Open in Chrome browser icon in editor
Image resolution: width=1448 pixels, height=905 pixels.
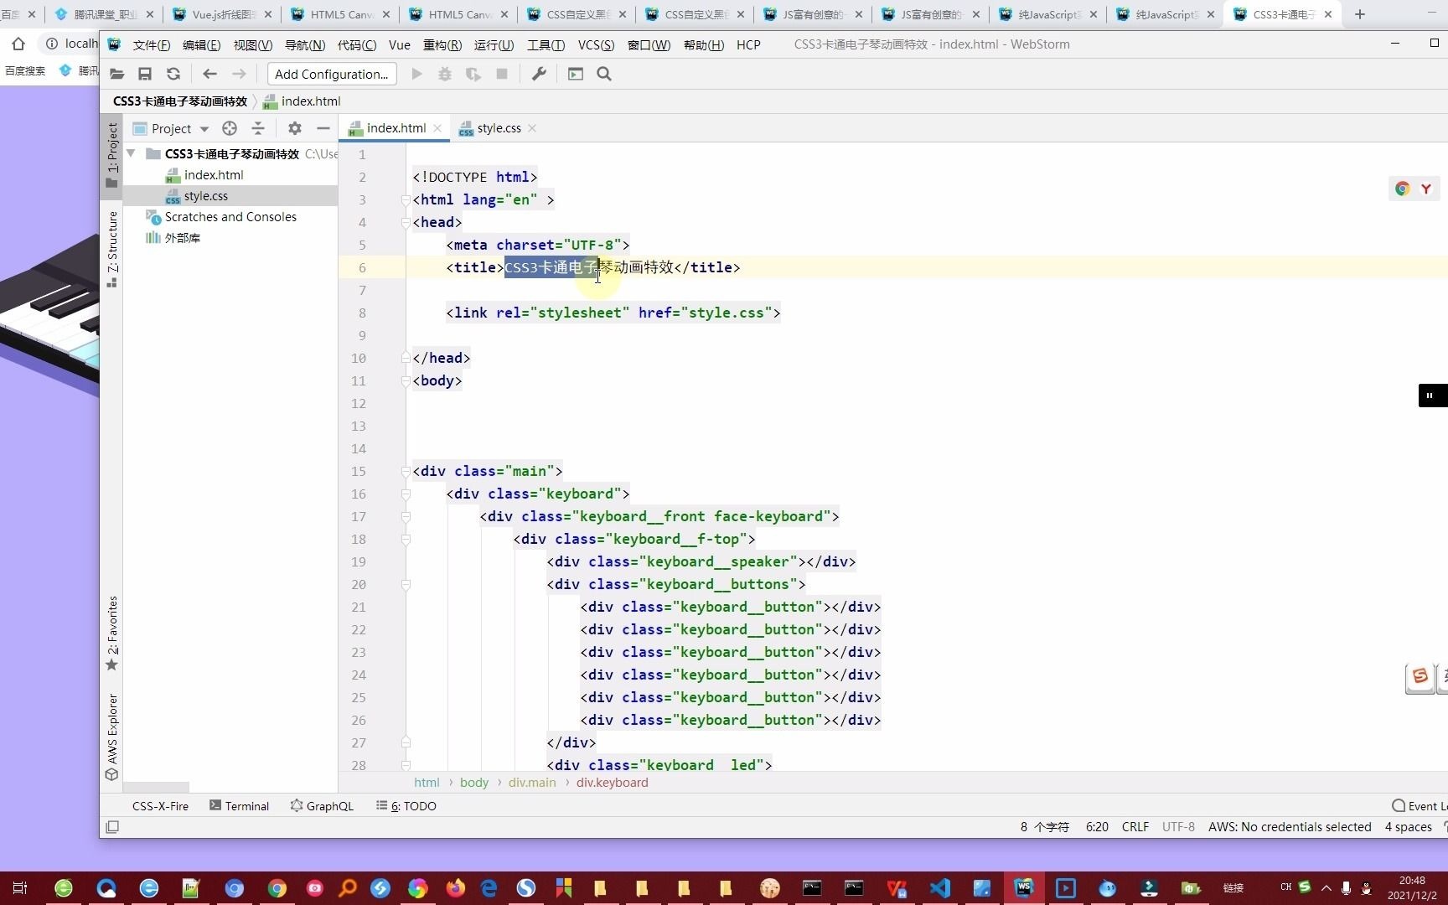(1402, 189)
